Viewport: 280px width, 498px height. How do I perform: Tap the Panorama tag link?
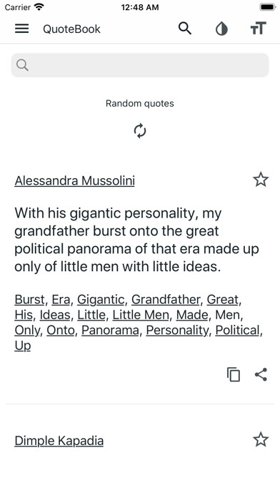click(110, 331)
